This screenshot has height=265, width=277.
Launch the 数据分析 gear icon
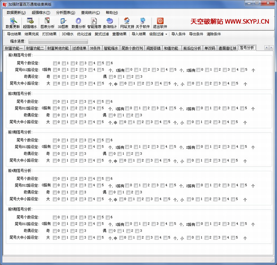click(x=78, y=21)
